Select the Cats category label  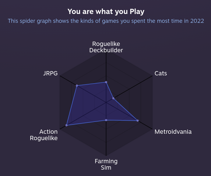[160, 73]
